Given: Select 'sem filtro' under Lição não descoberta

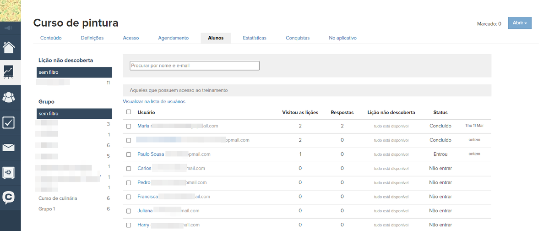Looking at the screenshot, I should point(74,72).
